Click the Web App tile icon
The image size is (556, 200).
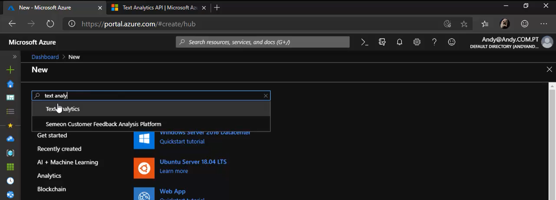point(144,194)
